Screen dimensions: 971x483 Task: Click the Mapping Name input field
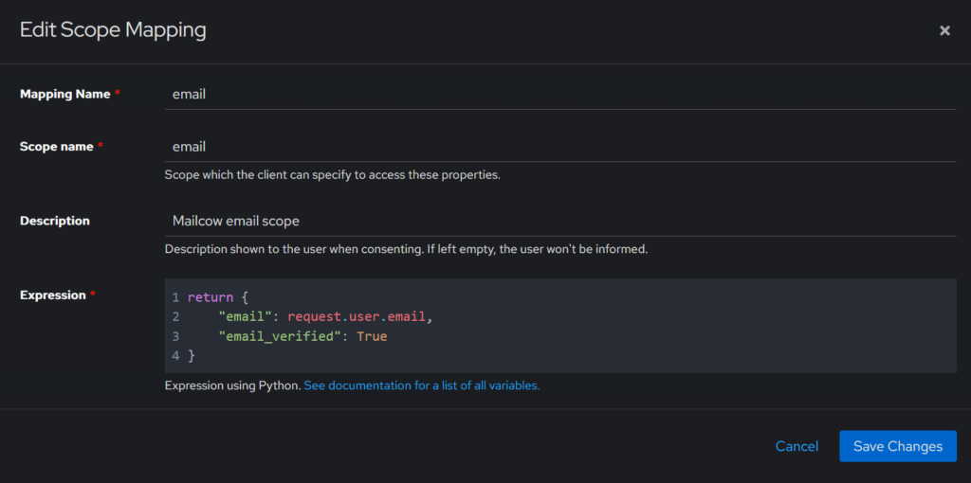(560, 94)
